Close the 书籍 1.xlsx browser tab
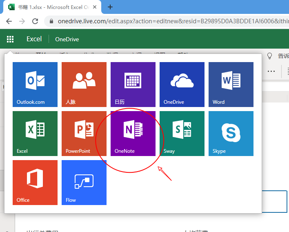The image size is (289, 232). [x=95, y=7]
